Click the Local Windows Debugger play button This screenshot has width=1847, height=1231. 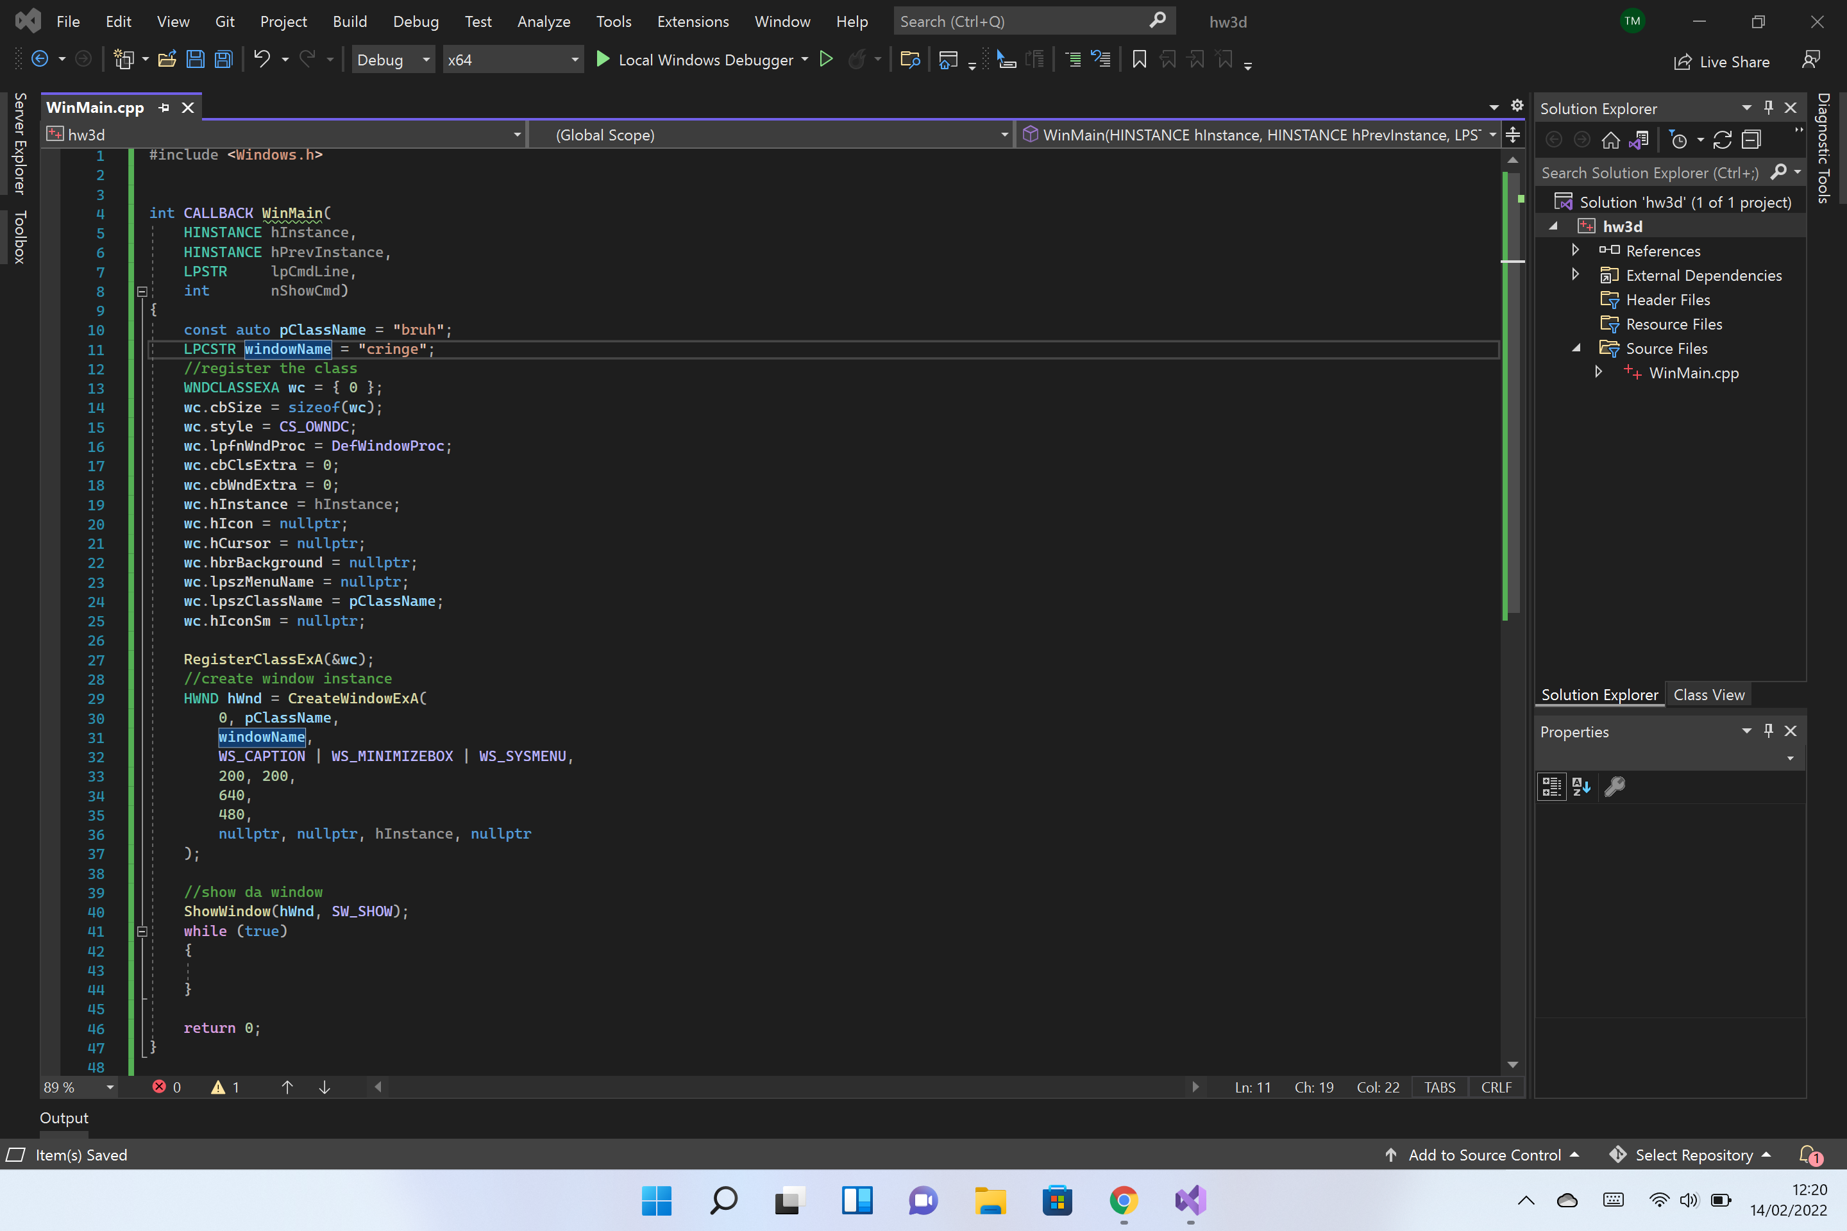click(x=602, y=60)
